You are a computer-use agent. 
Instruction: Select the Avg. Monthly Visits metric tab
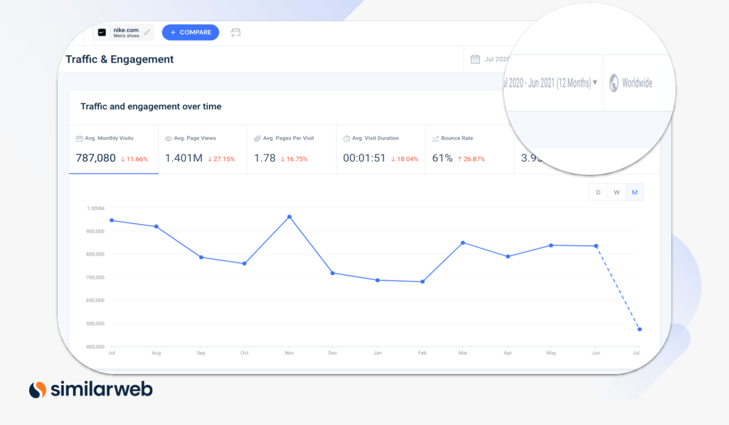click(114, 150)
